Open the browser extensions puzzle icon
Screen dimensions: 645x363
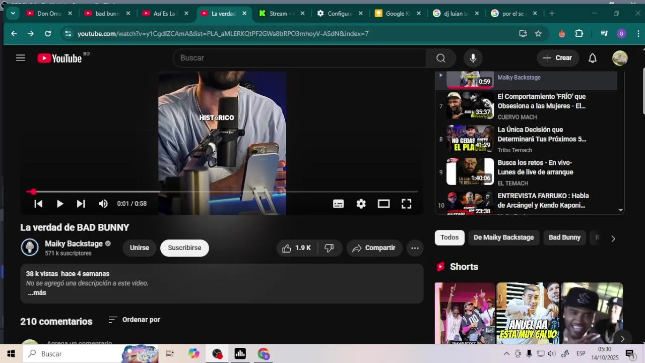click(579, 34)
